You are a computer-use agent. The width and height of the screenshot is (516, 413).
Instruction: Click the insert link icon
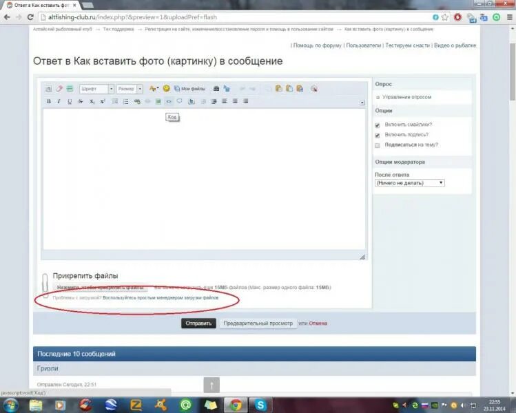pos(137,101)
